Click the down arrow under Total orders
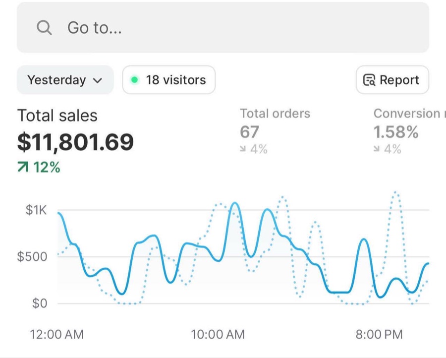 click(x=243, y=149)
